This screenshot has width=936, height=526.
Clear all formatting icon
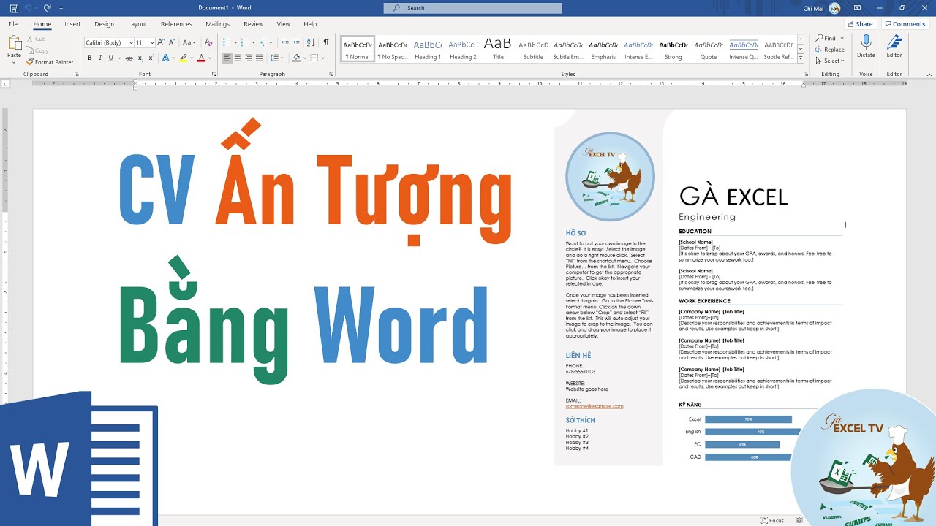(x=209, y=43)
